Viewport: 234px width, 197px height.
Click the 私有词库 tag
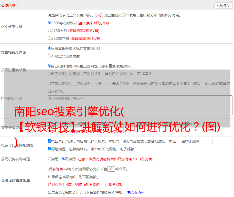pos(55,169)
